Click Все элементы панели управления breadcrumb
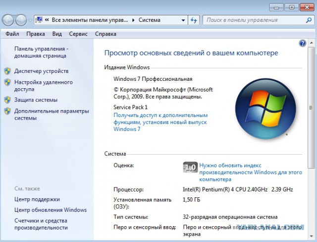Viewport: 317px width, 242px height. pos(90,20)
